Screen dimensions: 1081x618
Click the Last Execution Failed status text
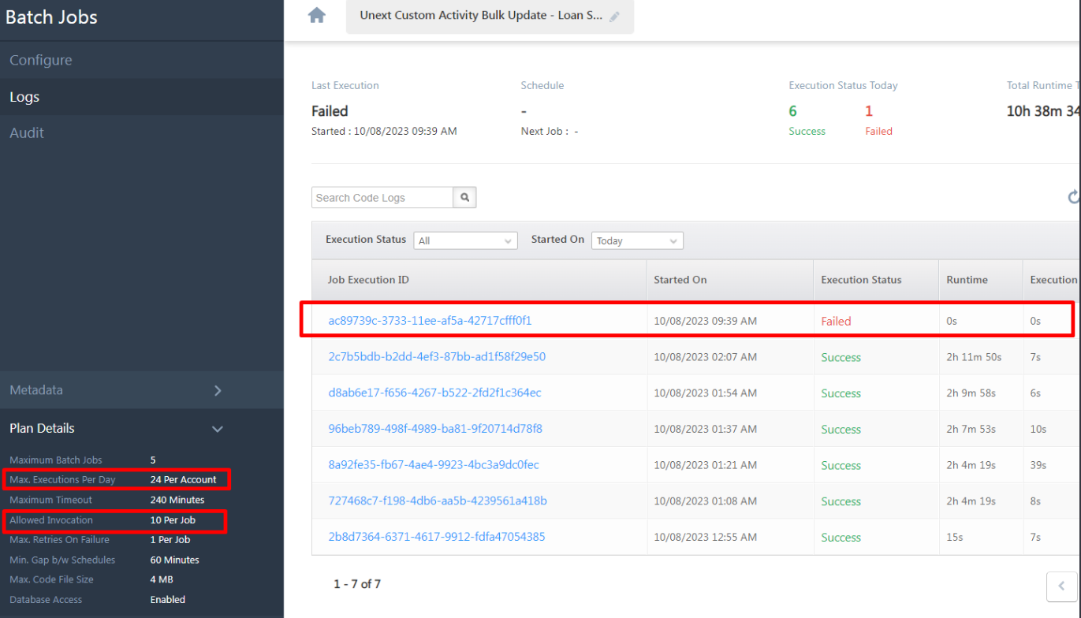pyautogui.click(x=330, y=111)
